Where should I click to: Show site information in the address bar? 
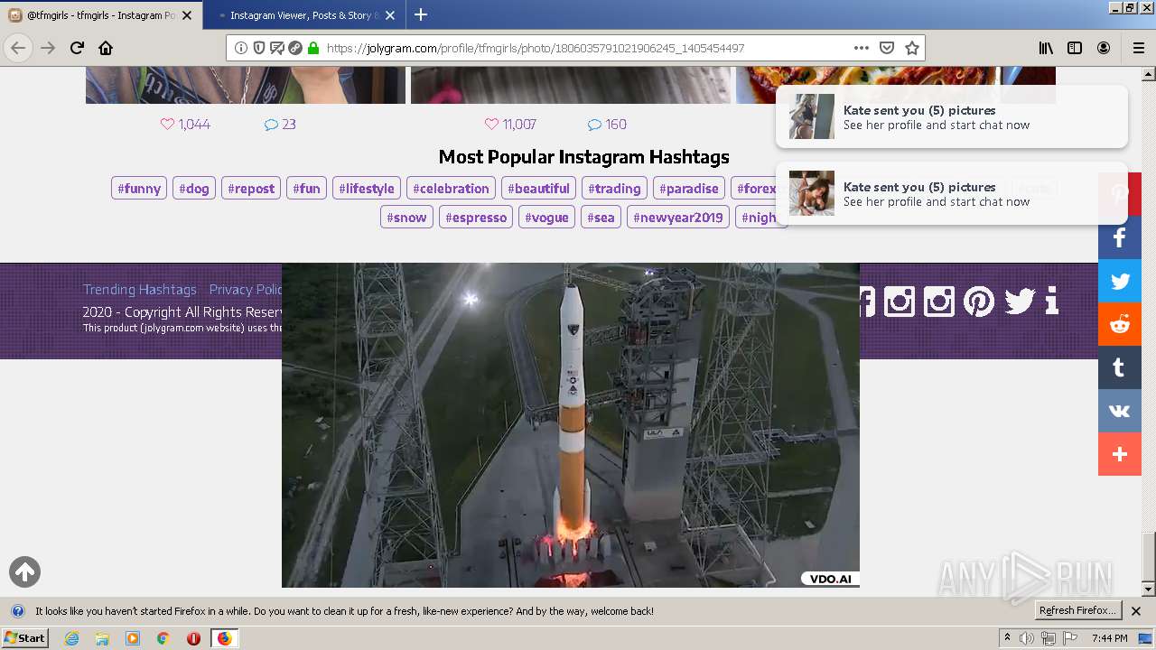coord(241,48)
